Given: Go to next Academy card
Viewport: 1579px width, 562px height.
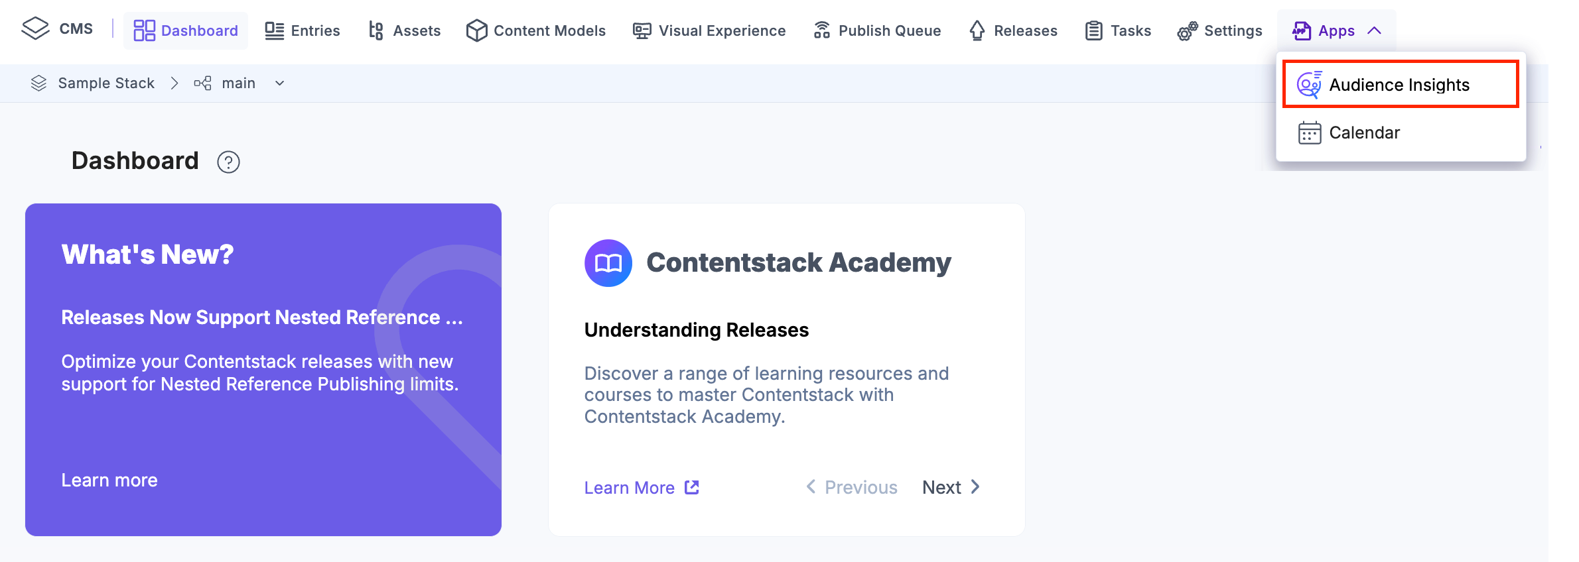Looking at the screenshot, I should coord(951,488).
